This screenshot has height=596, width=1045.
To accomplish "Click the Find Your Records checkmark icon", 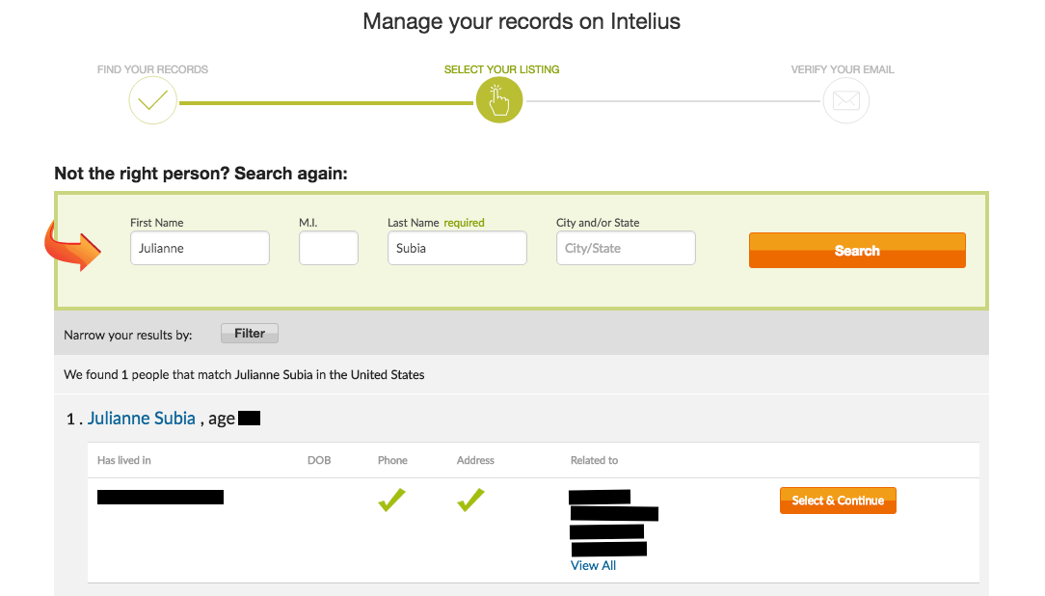I will [x=152, y=99].
